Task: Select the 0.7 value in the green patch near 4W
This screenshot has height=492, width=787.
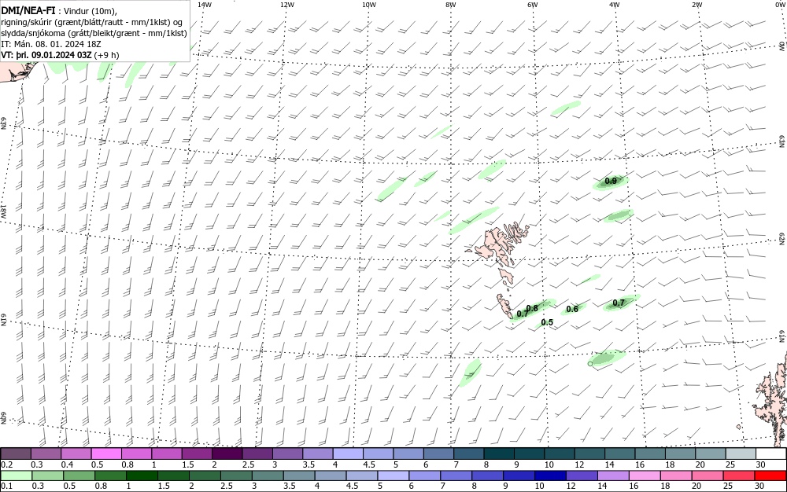Action: click(619, 303)
